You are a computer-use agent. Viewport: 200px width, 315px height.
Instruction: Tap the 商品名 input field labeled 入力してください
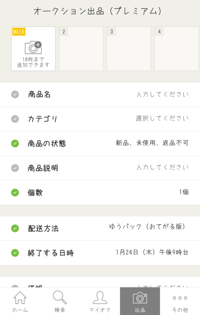click(163, 94)
